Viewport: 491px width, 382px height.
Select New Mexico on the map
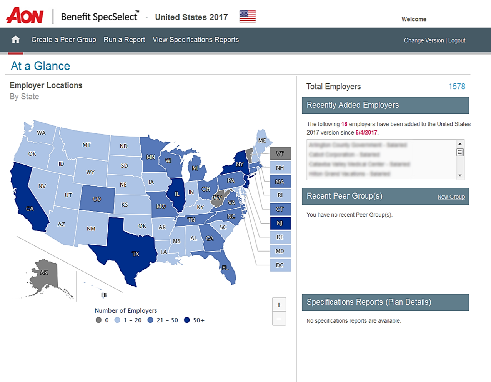(91, 228)
